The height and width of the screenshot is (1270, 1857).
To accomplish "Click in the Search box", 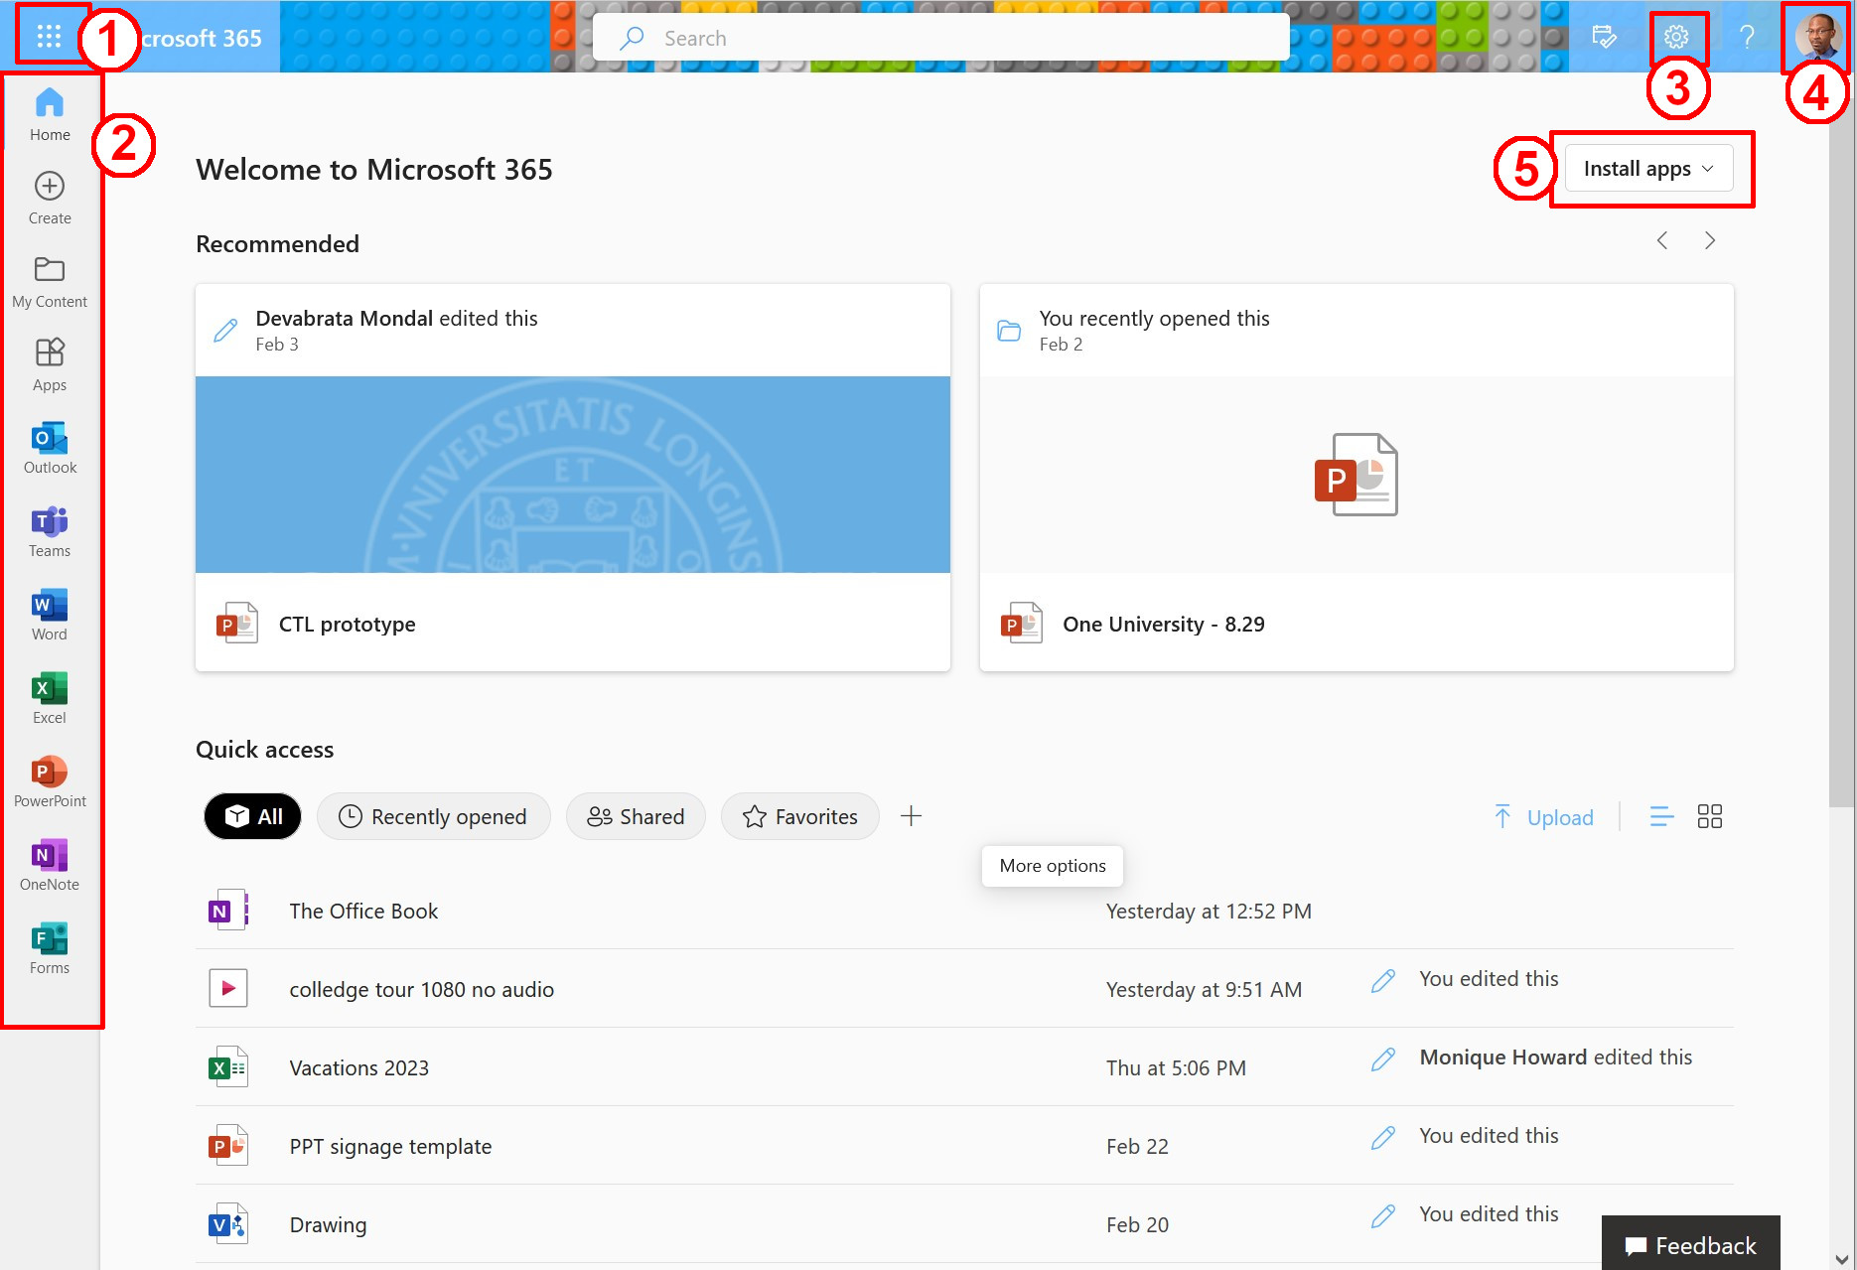I will pos(939,38).
